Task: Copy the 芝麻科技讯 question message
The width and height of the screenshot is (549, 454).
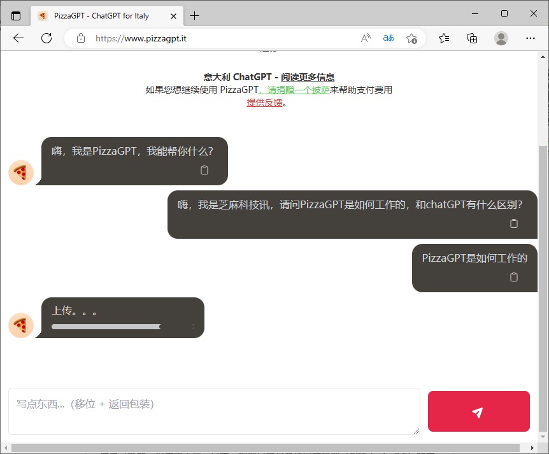Action: pyautogui.click(x=513, y=223)
